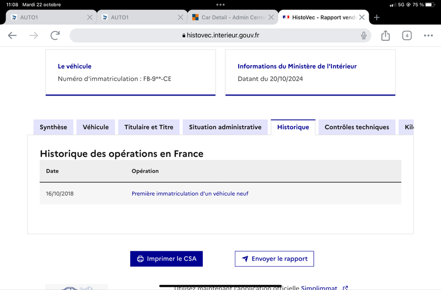Image resolution: width=441 pixels, height=290 pixels.
Task: Click the Le véhicule heading
Action: point(74,66)
